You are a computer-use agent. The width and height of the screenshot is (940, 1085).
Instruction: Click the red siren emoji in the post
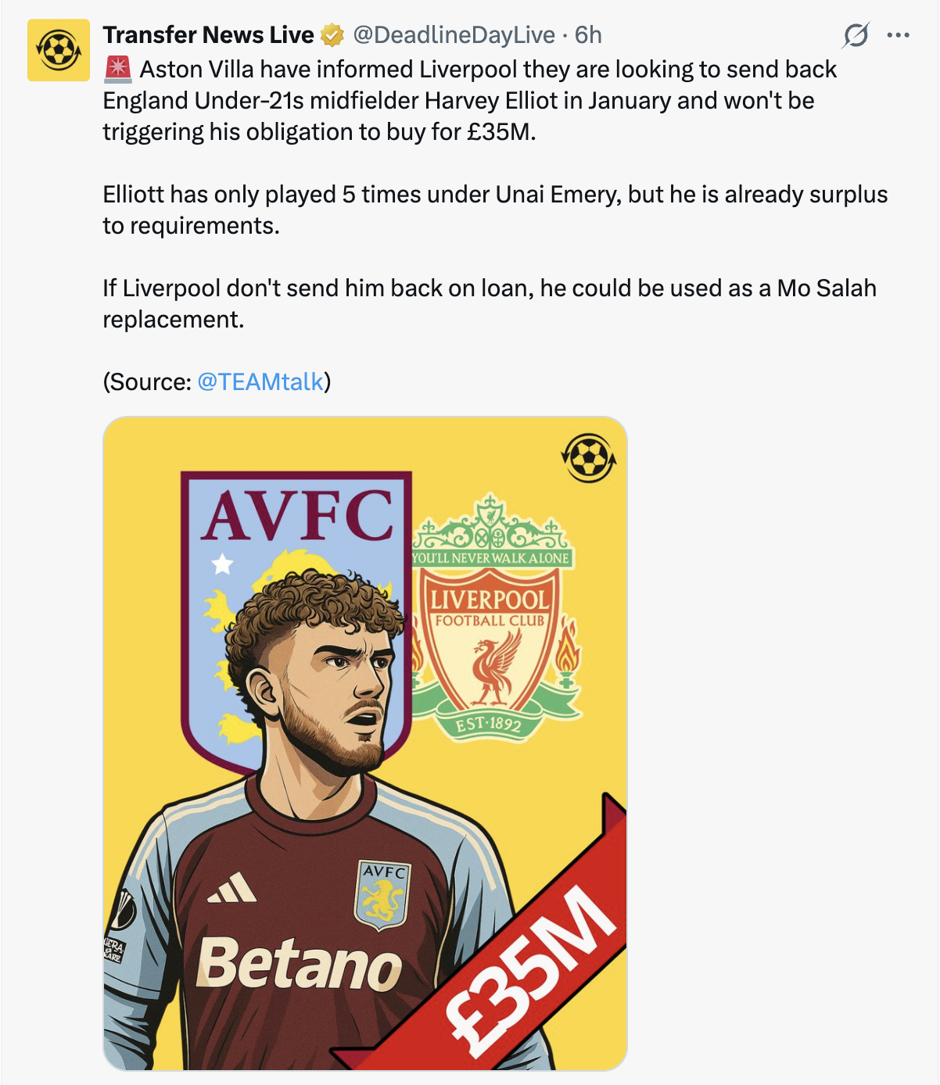click(x=118, y=70)
